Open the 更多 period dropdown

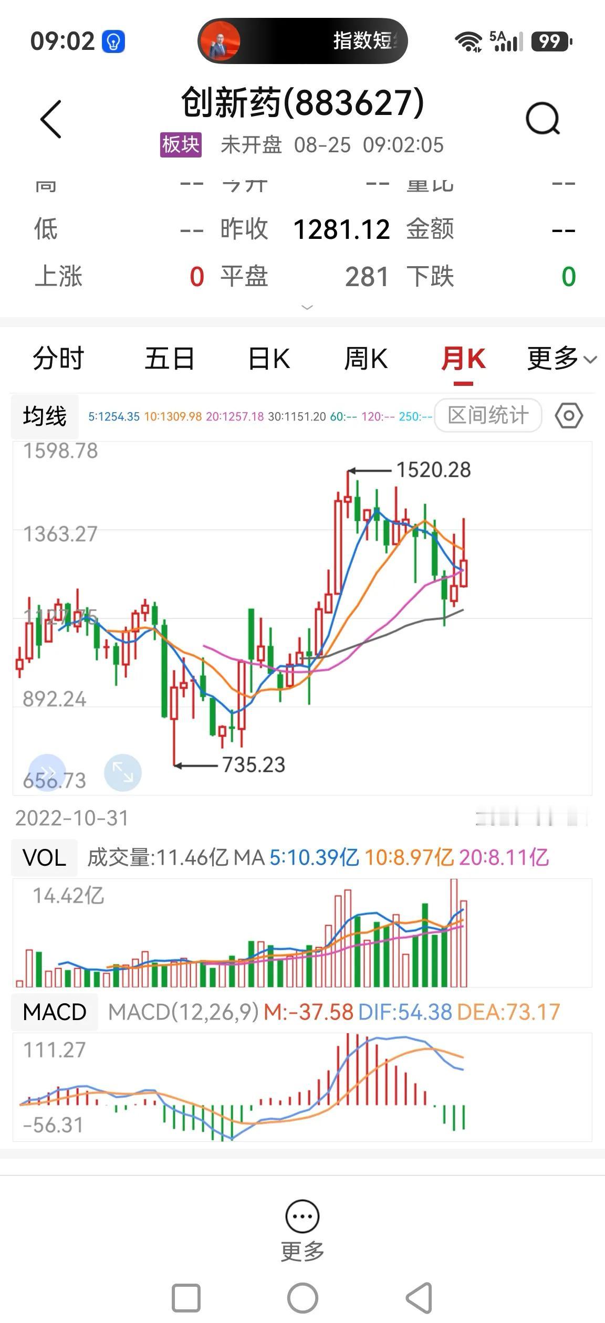[x=562, y=359]
